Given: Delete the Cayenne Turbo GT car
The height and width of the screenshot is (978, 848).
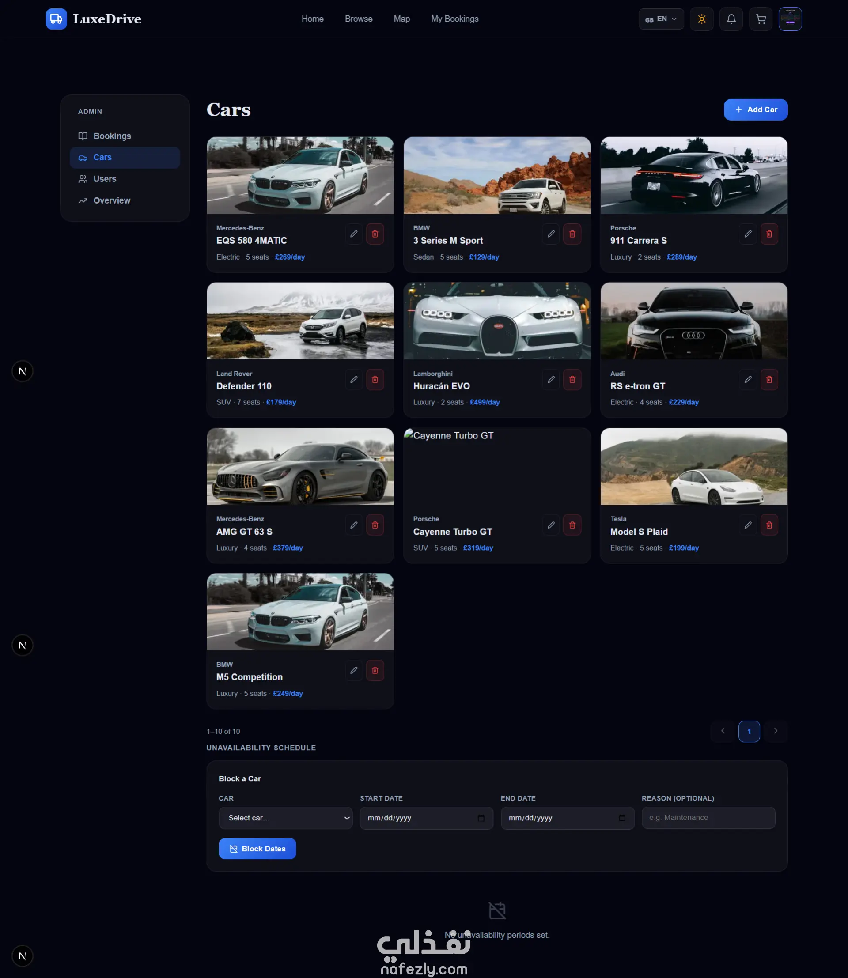Looking at the screenshot, I should pyautogui.click(x=572, y=525).
